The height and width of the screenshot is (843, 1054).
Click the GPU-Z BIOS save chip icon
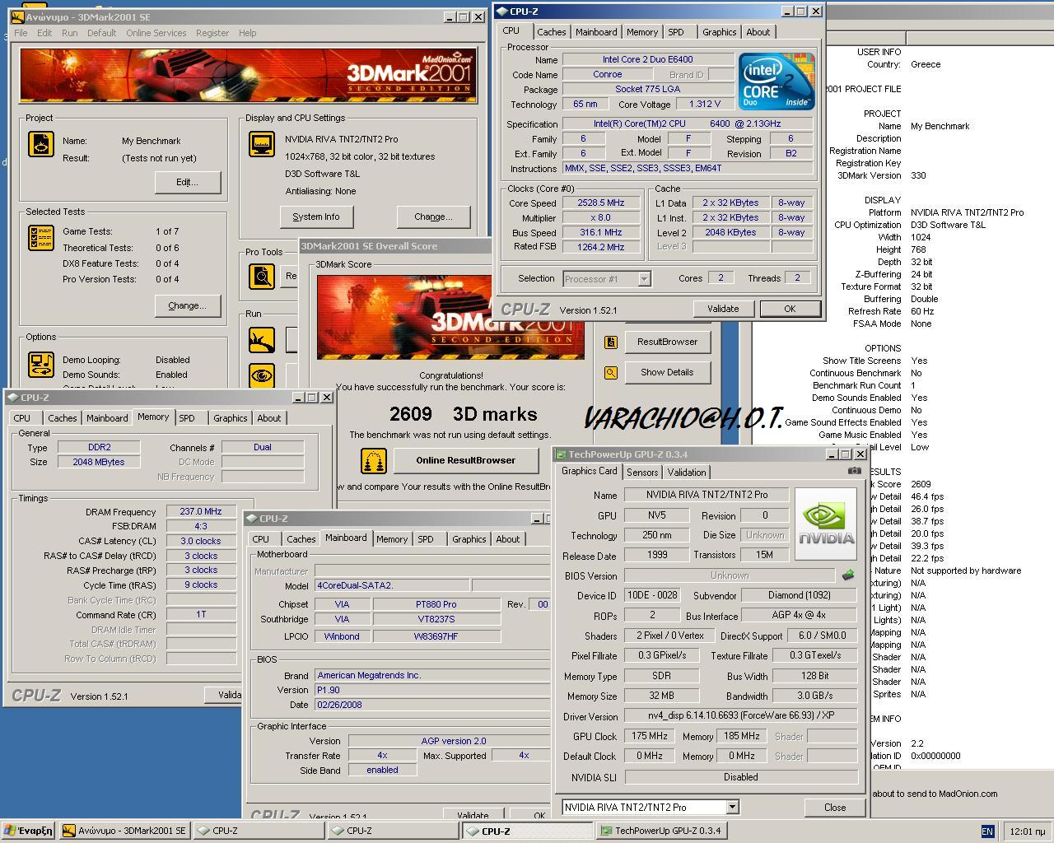click(x=848, y=575)
